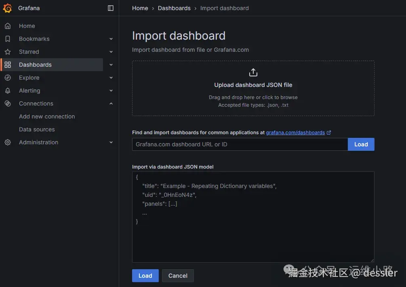The image size is (406, 287).
Task: Click the textarea resize handle
Action: pyautogui.click(x=372, y=260)
